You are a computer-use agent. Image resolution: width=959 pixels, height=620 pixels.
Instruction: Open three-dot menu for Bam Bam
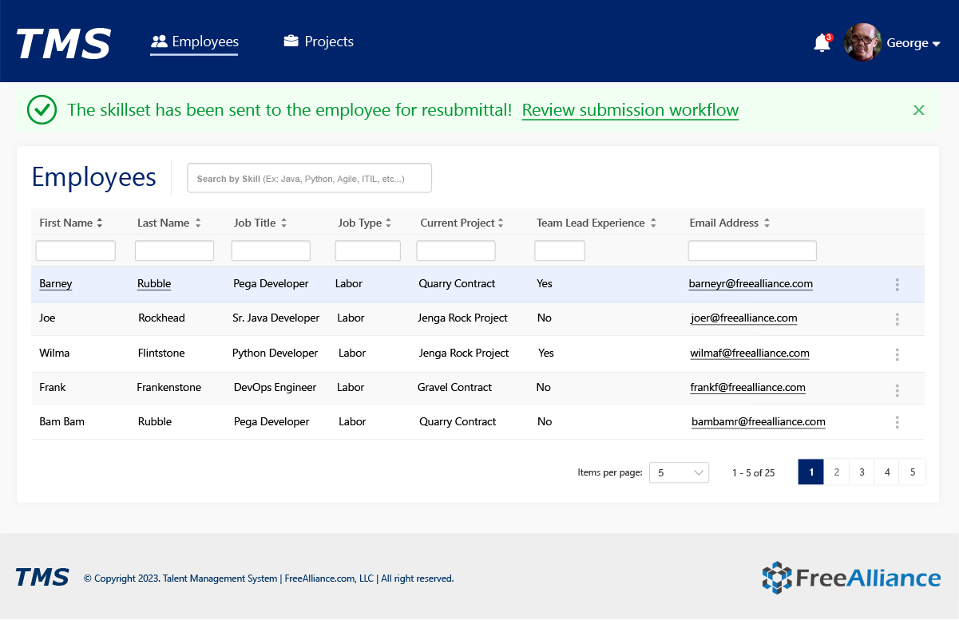[897, 422]
